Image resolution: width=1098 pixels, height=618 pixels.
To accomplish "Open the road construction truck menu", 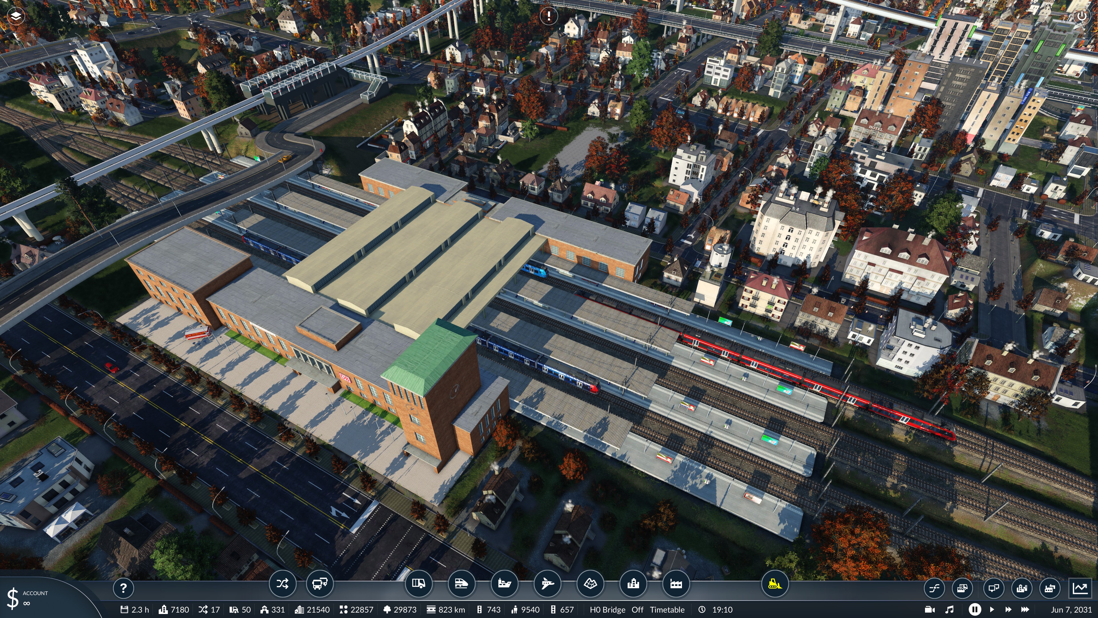I will coord(418,583).
